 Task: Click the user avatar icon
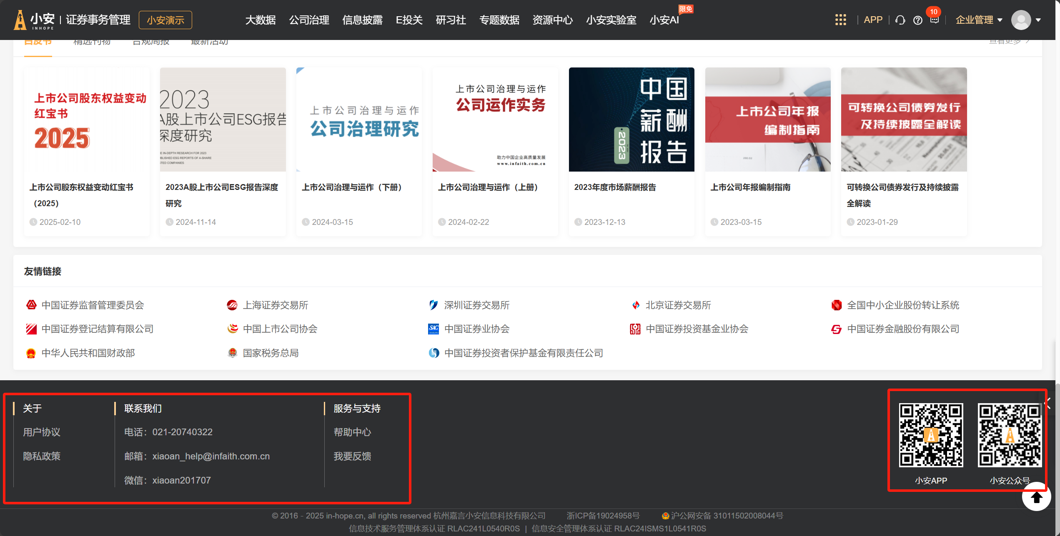(x=1021, y=20)
